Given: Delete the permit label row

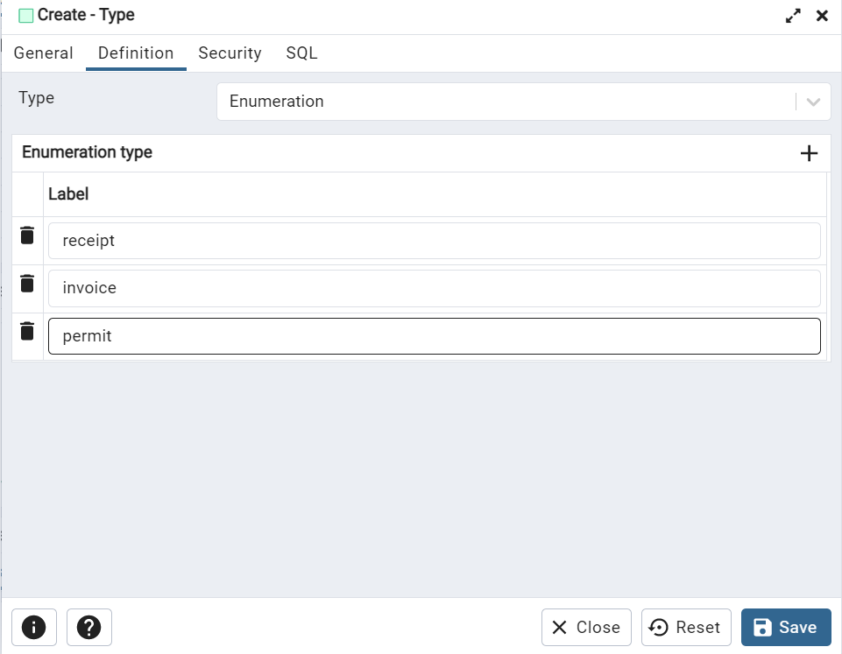Looking at the screenshot, I should tap(26, 330).
